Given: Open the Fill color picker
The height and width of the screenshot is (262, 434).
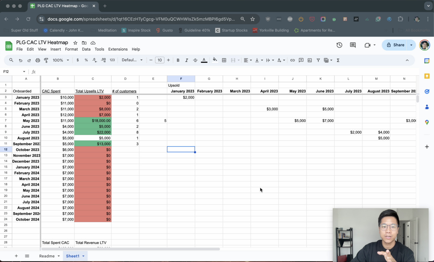Looking at the screenshot, I should pyautogui.click(x=215, y=60).
